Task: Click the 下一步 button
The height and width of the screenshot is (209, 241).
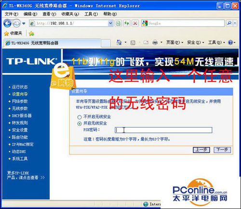Action: point(222,150)
